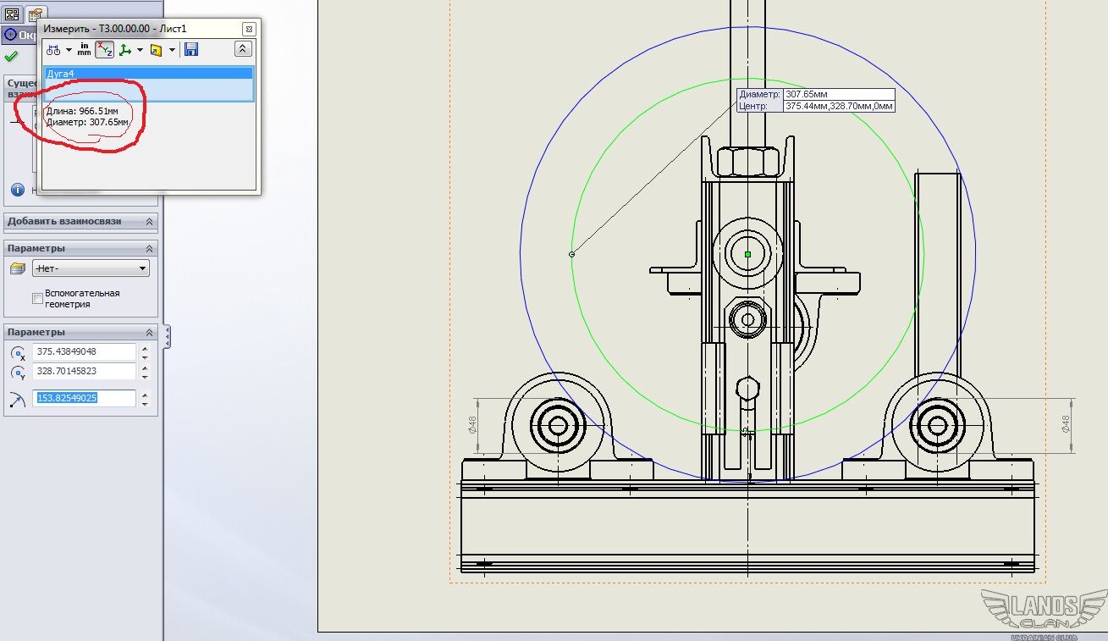1108x641 pixels.
Task: Click the XYZ coordinate system icon
Action: (125, 50)
